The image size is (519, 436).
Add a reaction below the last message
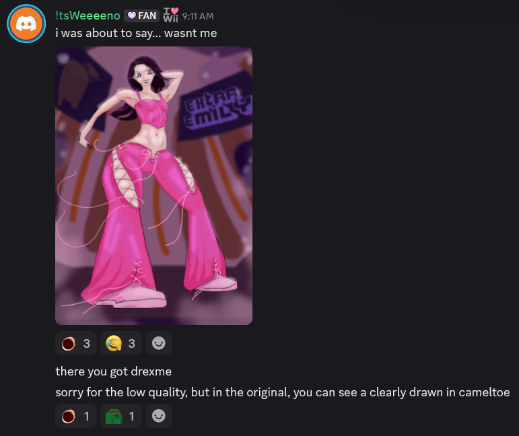pos(159,416)
